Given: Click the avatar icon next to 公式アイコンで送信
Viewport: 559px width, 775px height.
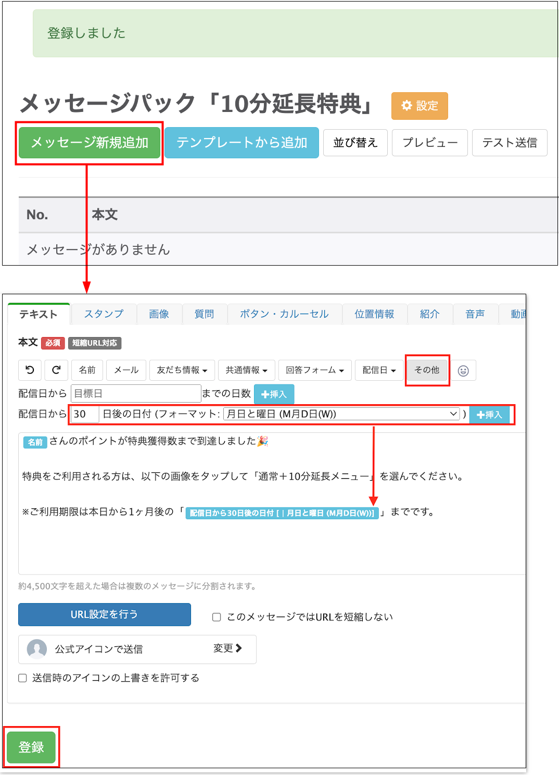Looking at the screenshot, I should tap(35, 649).
